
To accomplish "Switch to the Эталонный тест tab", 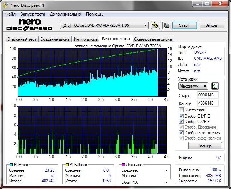I will (x=22, y=39).
